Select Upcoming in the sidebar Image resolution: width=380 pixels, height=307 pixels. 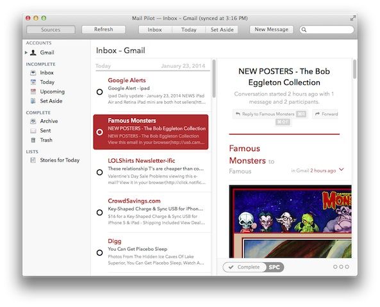pyautogui.click(x=53, y=92)
